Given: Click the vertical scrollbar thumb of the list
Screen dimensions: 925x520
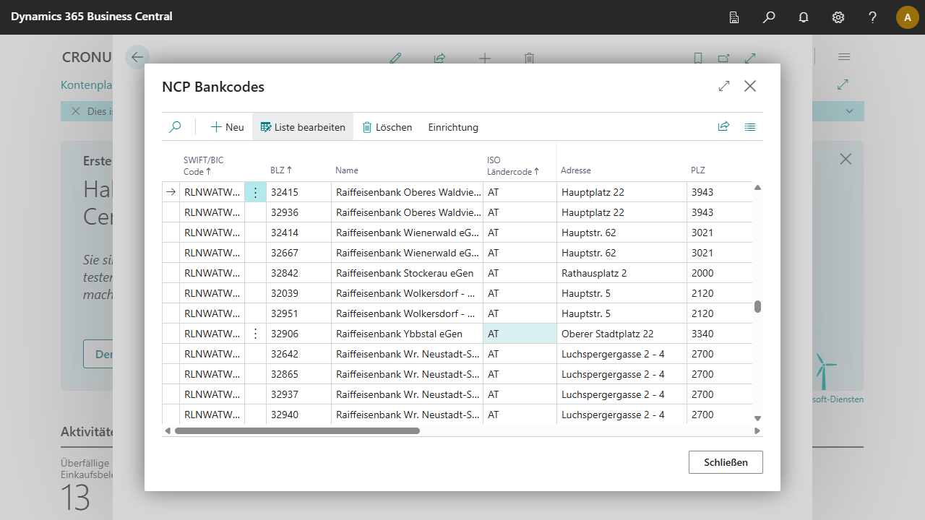Looking at the screenshot, I should 758,306.
